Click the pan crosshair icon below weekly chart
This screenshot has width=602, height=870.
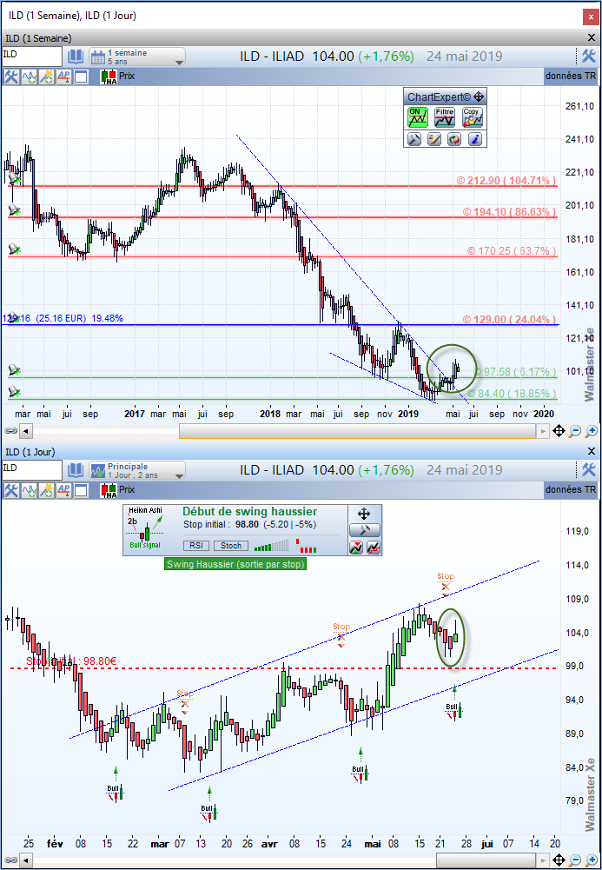(x=559, y=430)
